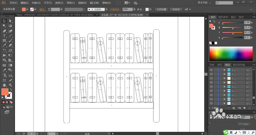Select the Symbol Sprayer tool
The image size is (256, 135).
pyautogui.click(x=4, y=75)
